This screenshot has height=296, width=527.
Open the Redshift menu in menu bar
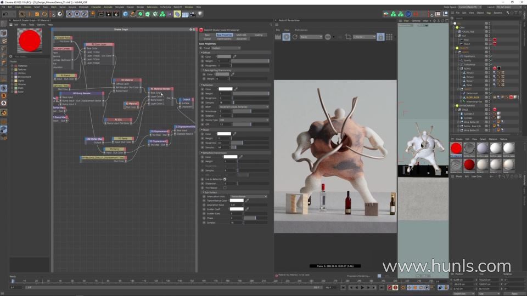[x=178, y=7]
